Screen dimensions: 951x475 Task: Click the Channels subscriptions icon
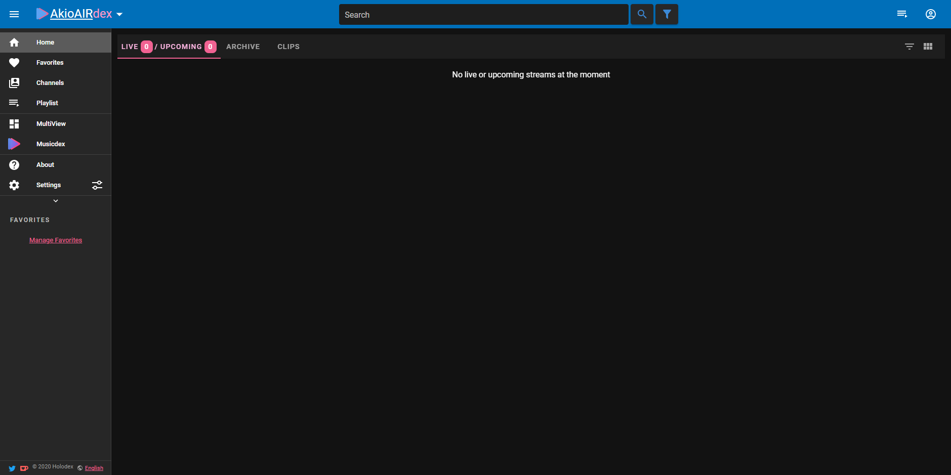click(x=14, y=83)
